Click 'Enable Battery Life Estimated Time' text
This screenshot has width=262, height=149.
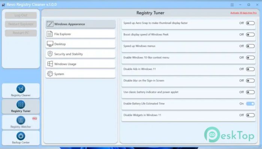tap(144, 104)
